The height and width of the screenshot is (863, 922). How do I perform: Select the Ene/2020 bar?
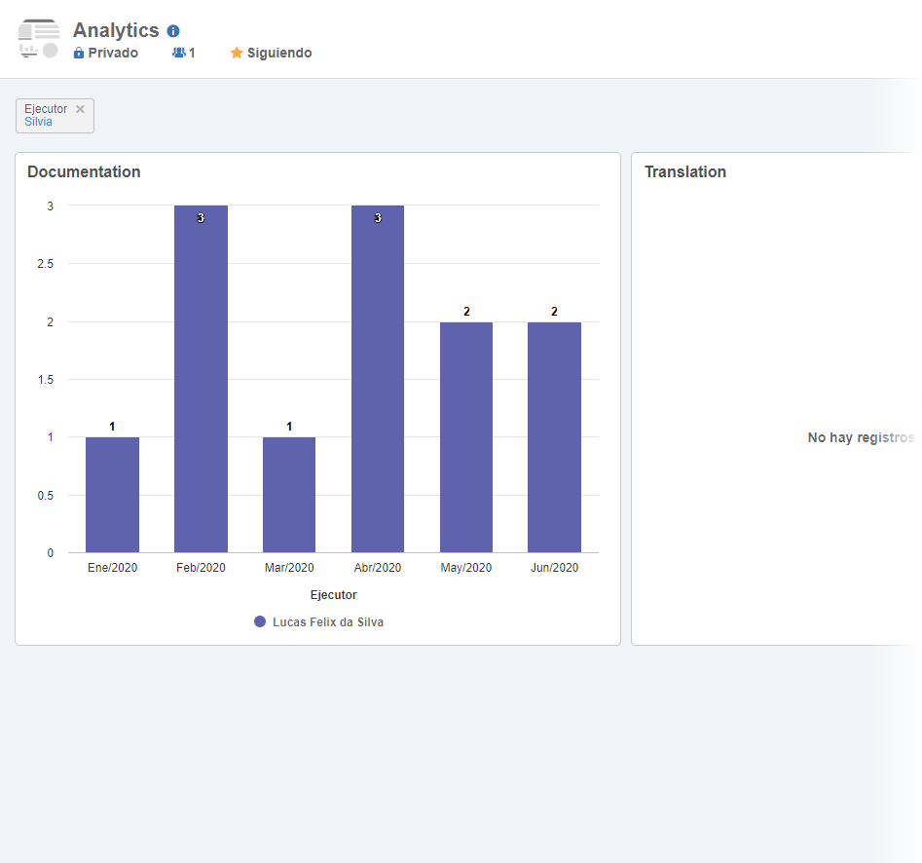pos(112,495)
